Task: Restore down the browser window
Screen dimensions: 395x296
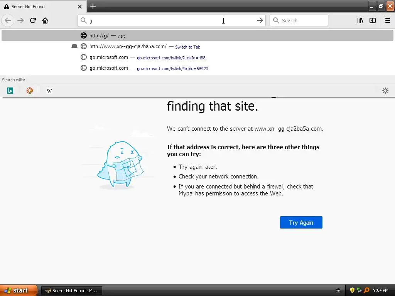Action: tap(381, 6)
